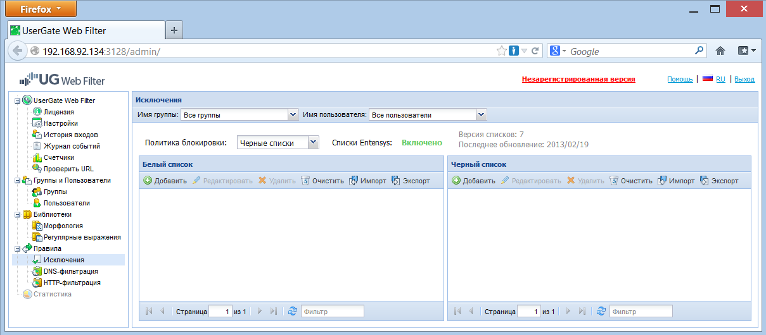Click the Фильтр field under Черный список

[x=641, y=311]
